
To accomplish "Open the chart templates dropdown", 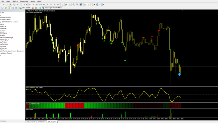I will click(x=102, y=4).
